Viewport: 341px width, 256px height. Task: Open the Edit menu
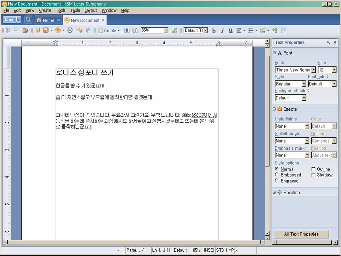[17, 10]
